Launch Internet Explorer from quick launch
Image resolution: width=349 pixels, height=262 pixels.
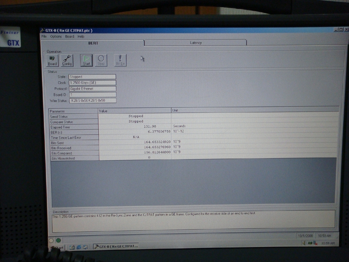(x=79, y=247)
